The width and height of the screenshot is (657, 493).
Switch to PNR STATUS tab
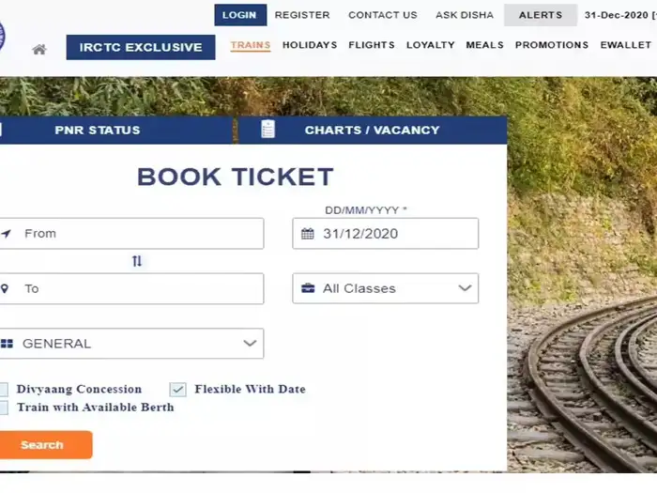coord(98,131)
